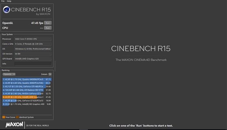Select the Processor field Intel Core i7-8550U
Image resolution: width=227 pixels, height=130 pixels.
pos(33,39)
